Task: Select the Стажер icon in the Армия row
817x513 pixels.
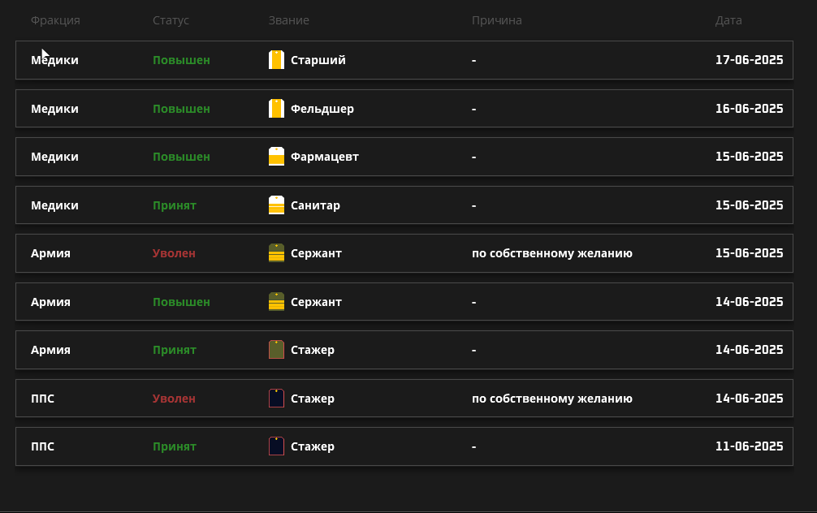Action: 276,350
